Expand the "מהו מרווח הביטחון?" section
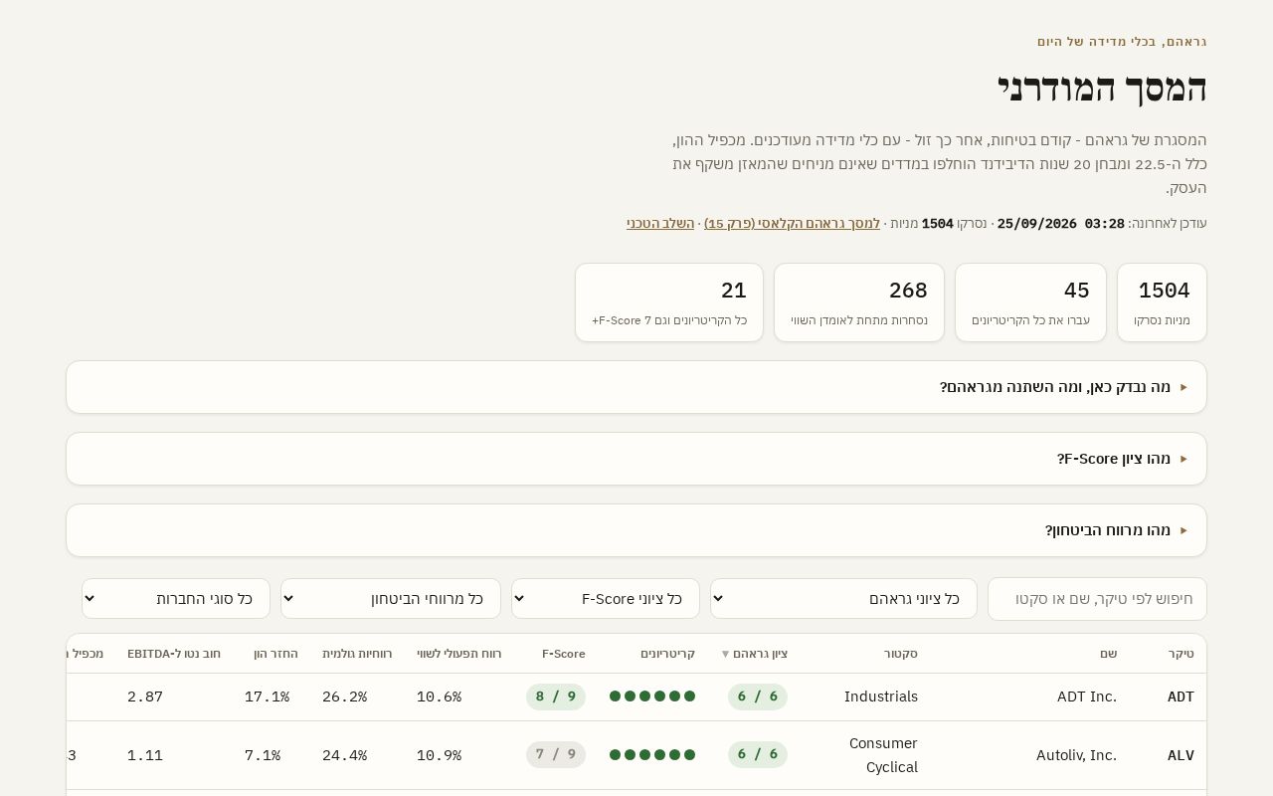This screenshot has height=796, width=1273. click(x=636, y=530)
